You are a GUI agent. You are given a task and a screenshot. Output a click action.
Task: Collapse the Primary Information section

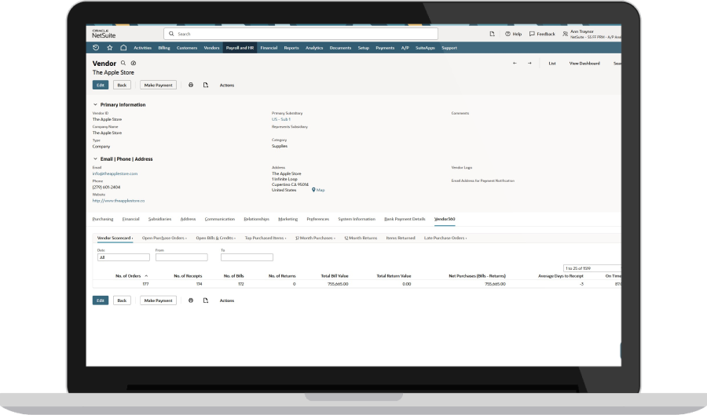point(96,104)
